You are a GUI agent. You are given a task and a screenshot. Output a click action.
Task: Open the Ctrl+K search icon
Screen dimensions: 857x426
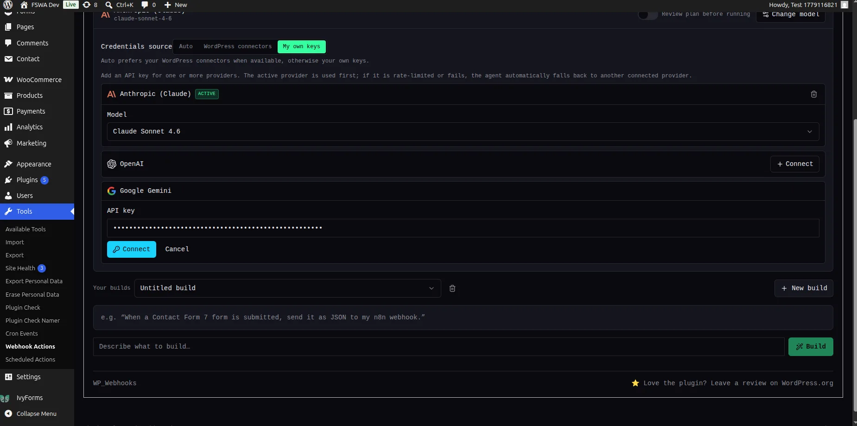click(109, 5)
